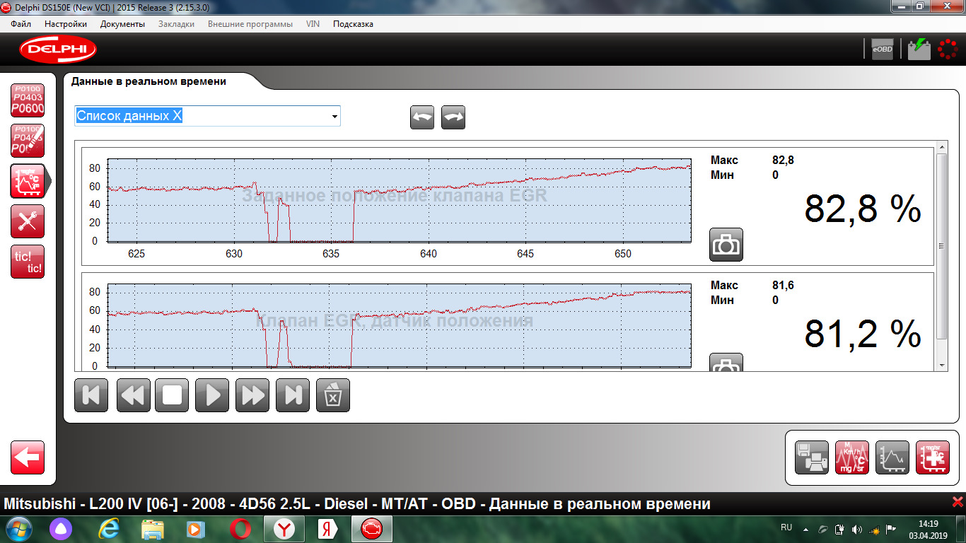This screenshot has width=966, height=543.
Task: Click the tic! tic! sidebar icon
Action: (28, 262)
